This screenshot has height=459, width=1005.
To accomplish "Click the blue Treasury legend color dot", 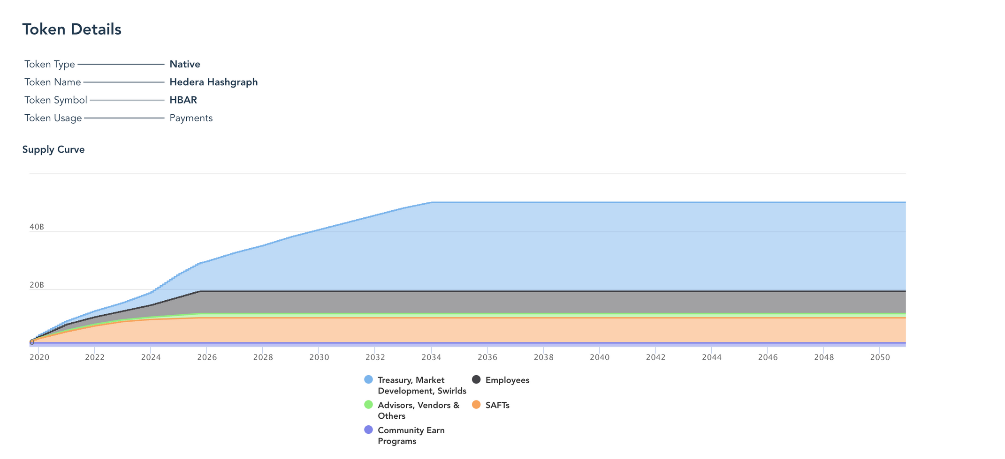I will [x=368, y=379].
